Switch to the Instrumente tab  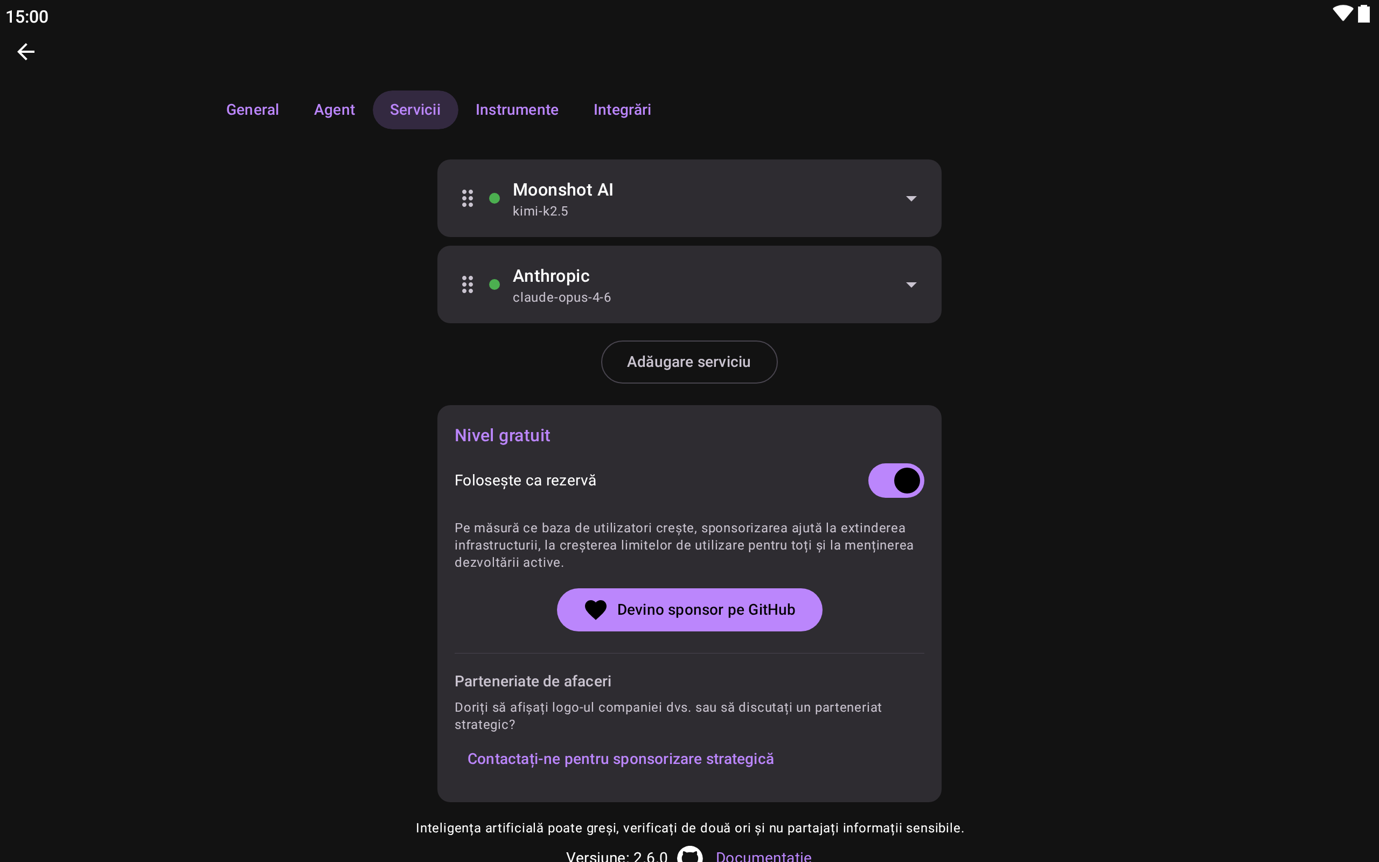coord(517,109)
